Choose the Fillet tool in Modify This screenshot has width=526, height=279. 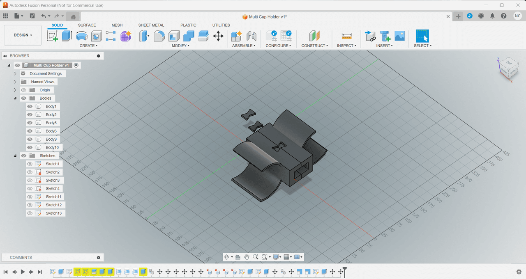(159, 36)
